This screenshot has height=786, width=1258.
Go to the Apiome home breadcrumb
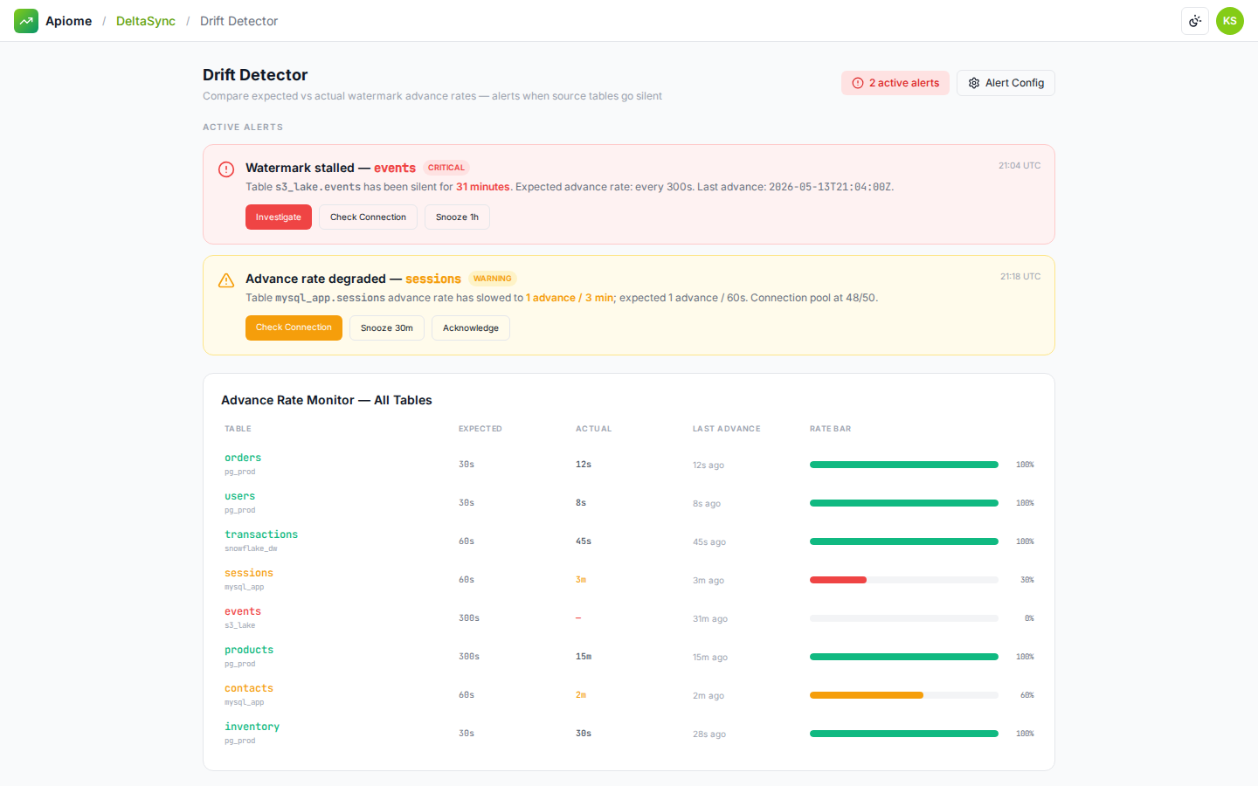[x=68, y=21]
